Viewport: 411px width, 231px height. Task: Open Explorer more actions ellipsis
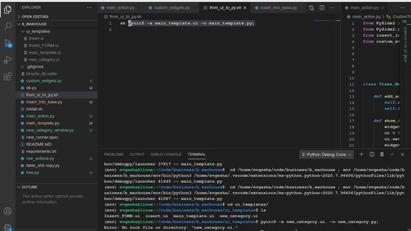[x=89, y=8]
